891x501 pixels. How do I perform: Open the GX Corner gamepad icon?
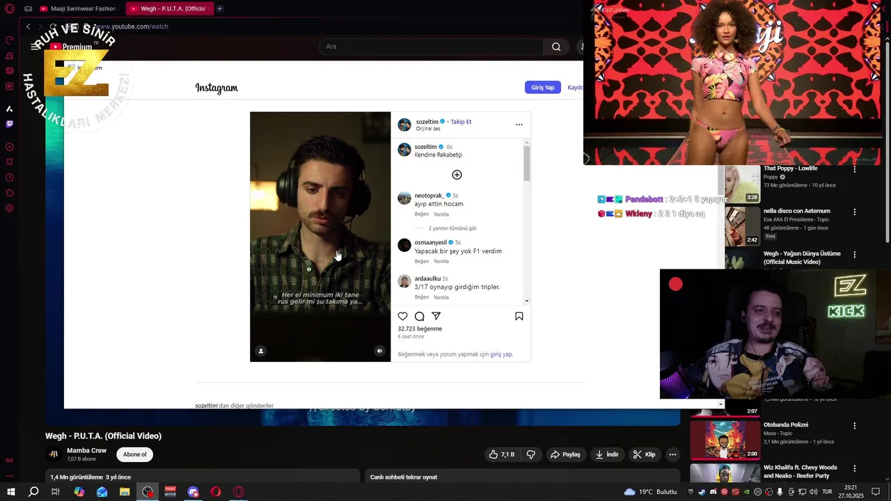coord(28,9)
